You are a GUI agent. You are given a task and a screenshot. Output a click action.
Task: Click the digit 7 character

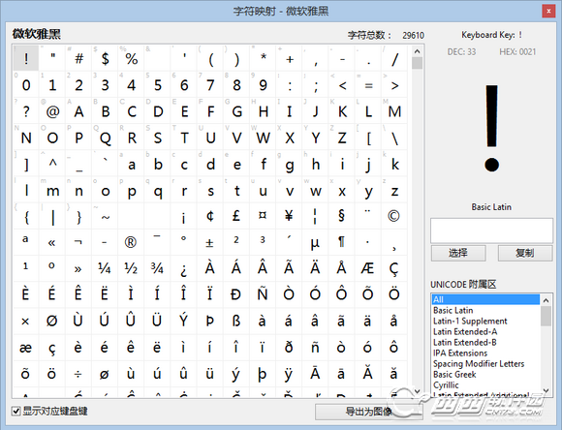click(210, 85)
